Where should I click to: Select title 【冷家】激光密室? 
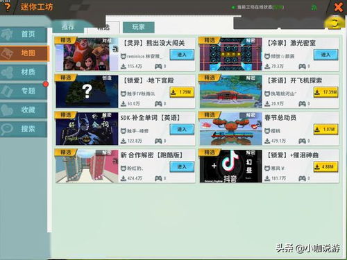(291, 43)
